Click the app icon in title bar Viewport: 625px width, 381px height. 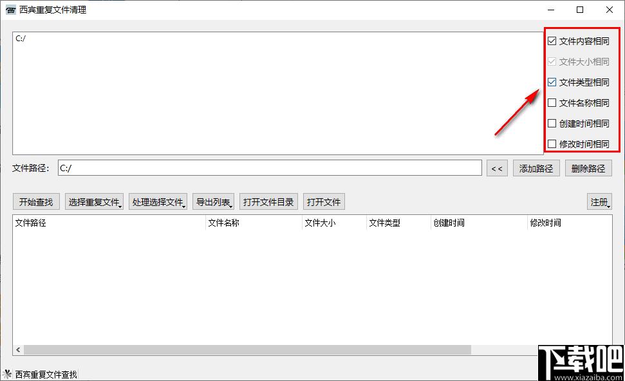click(x=10, y=10)
